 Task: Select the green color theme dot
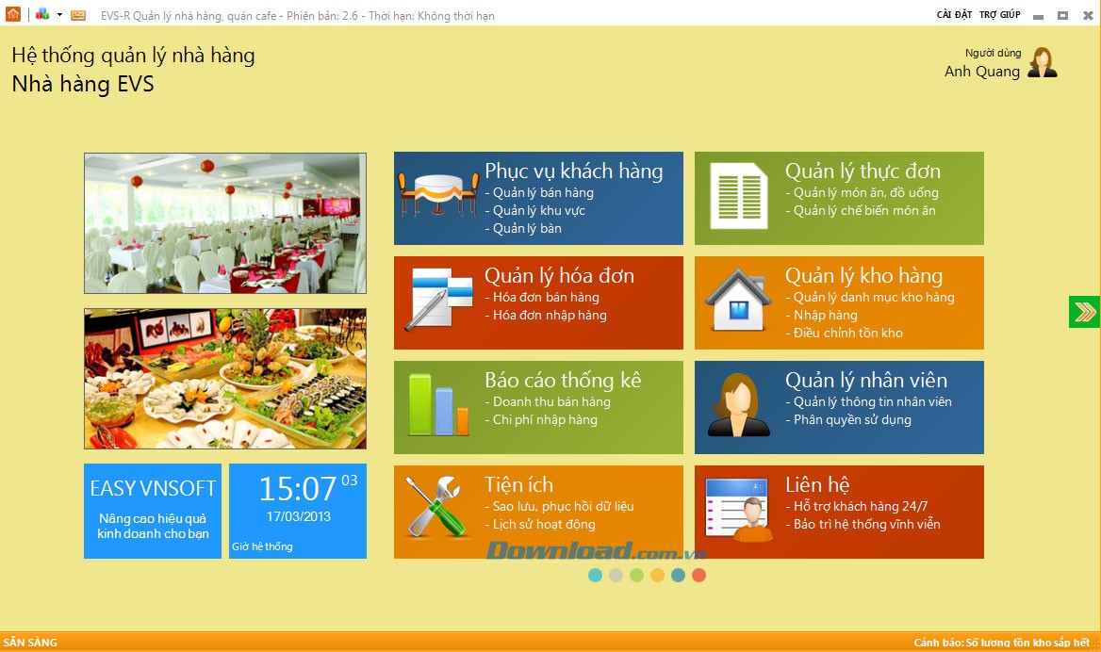point(636,575)
